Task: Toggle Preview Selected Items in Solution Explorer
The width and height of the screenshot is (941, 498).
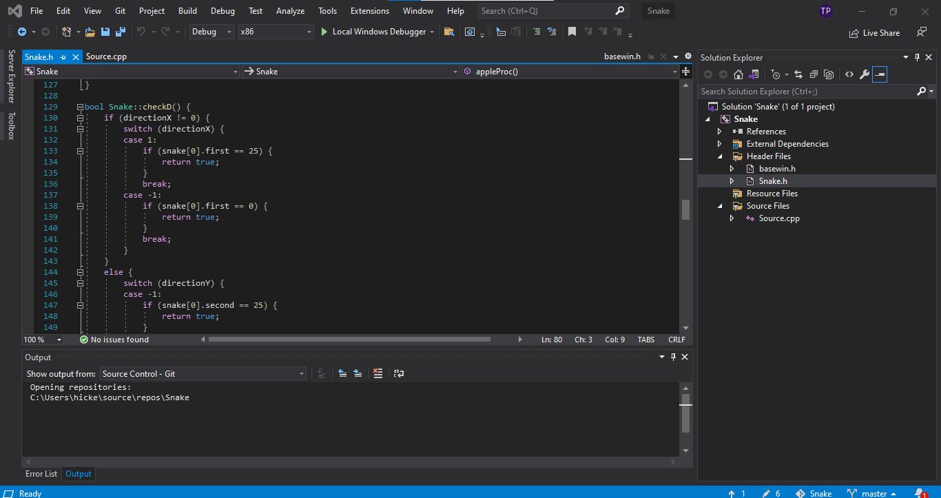Action: click(x=879, y=74)
